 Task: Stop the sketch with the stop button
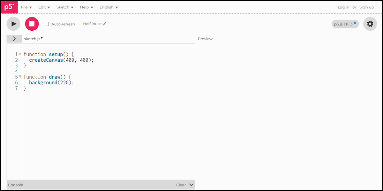pyautogui.click(x=32, y=24)
